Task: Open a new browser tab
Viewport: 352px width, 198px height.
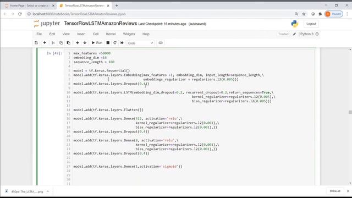Action: tap(117, 5)
